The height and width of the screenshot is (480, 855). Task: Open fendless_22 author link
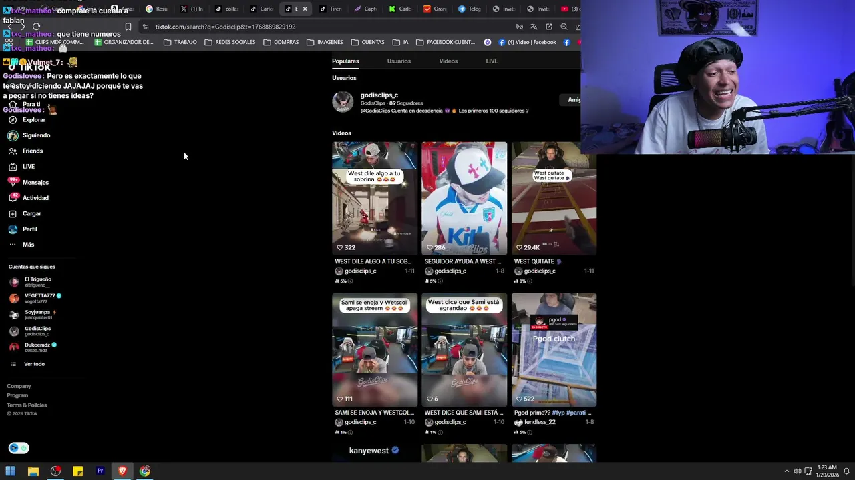click(x=539, y=422)
